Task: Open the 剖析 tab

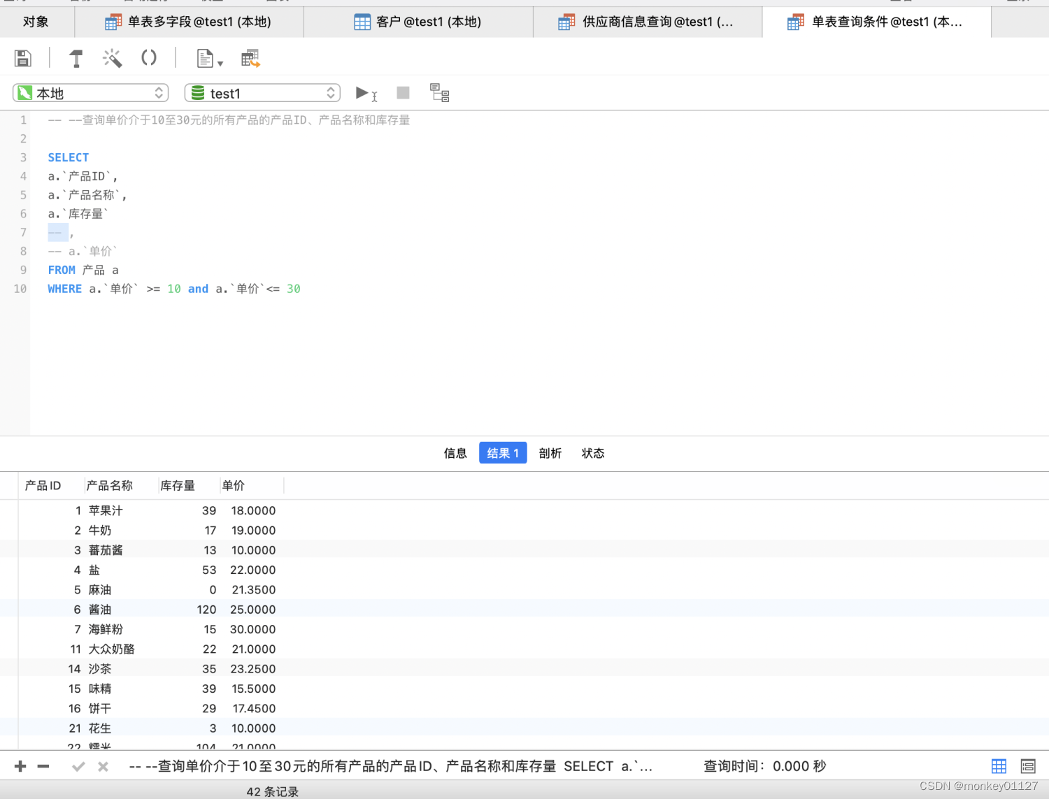Action: click(550, 453)
